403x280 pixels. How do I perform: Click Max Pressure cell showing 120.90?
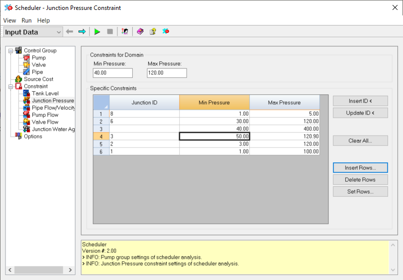(x=284, y=136)
